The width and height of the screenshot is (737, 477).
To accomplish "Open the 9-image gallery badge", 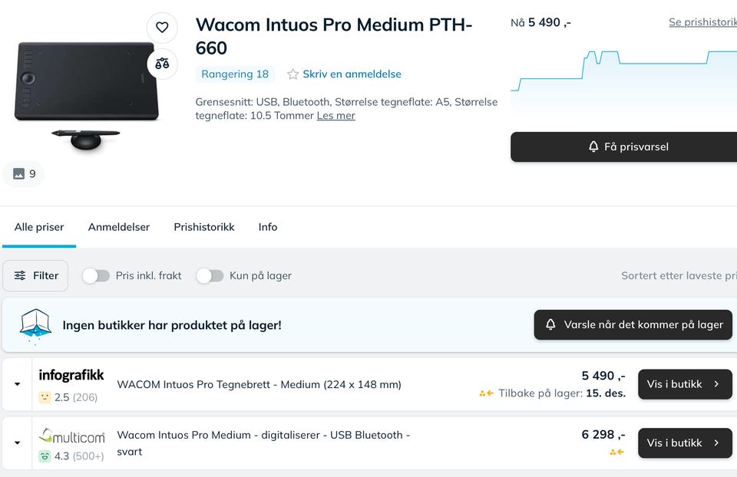I will 25,174.
